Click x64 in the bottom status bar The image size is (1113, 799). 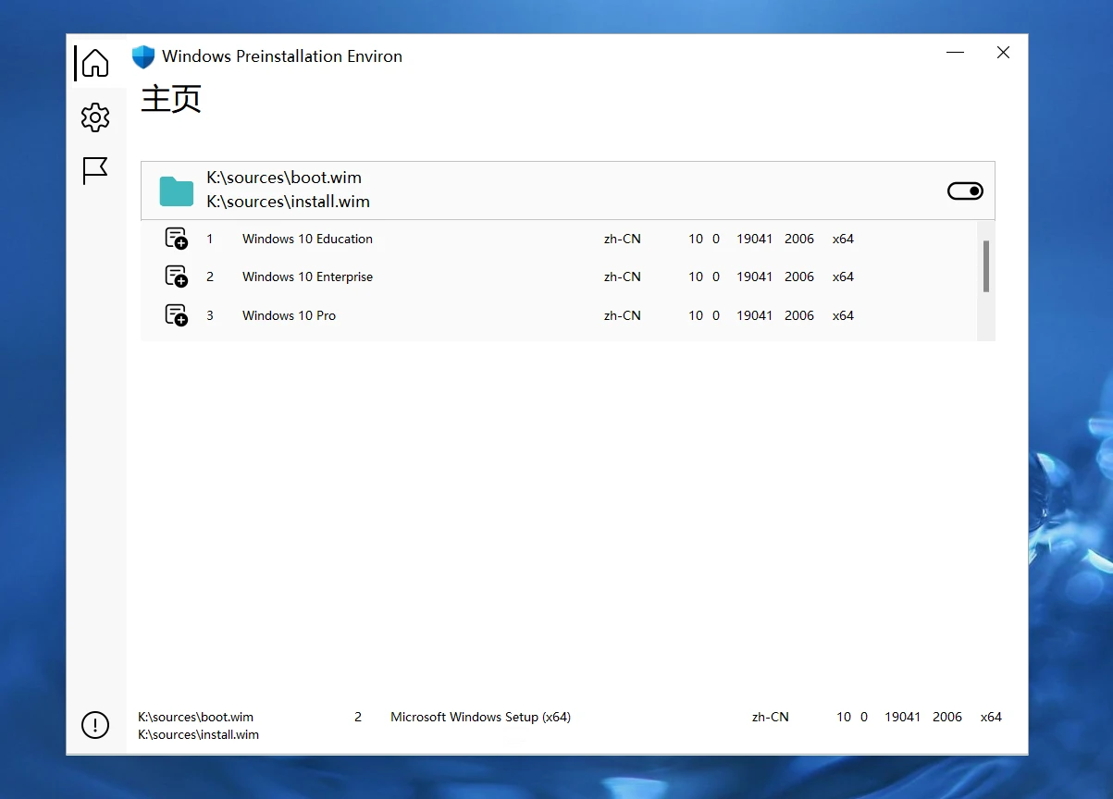pyautogui.click(x=991, y=717)
